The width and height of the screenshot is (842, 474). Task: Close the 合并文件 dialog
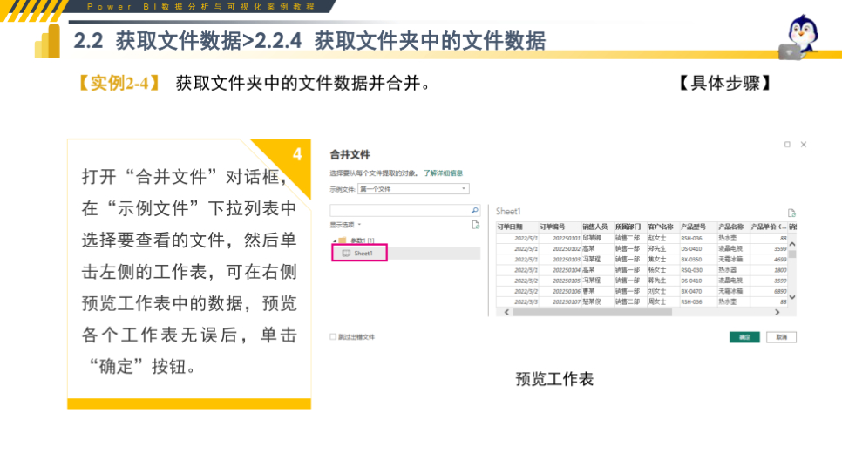coord(804,145)
